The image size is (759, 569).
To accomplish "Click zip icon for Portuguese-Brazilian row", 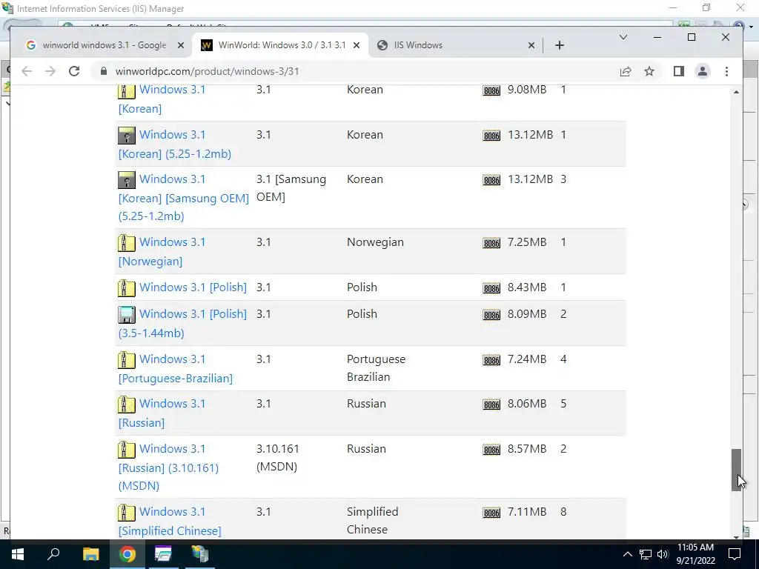I will 126,360.
